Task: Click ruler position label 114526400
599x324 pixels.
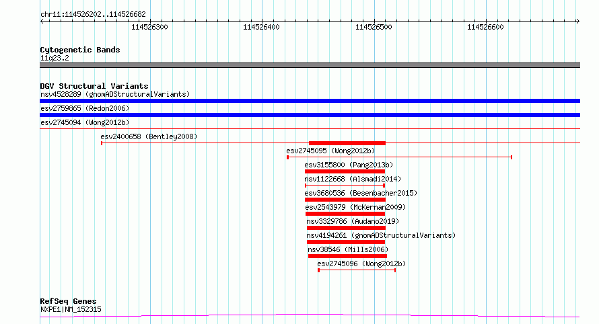Action: [x=261, y=27]
